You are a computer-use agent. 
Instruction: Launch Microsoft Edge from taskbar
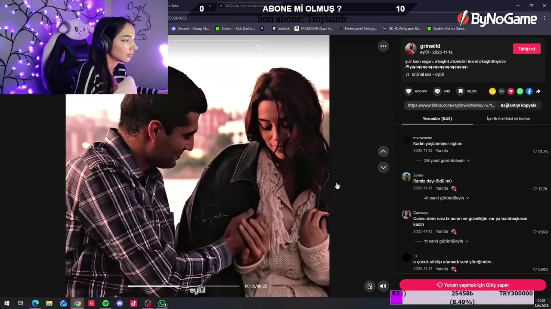tap(35, 303)
